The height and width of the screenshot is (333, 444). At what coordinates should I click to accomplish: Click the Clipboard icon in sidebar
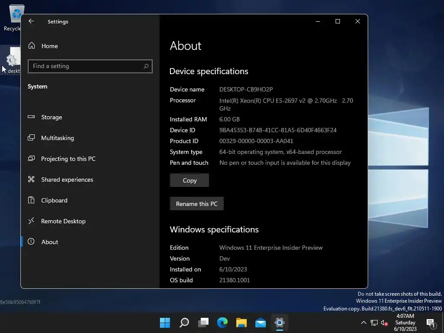click(31, 200)
